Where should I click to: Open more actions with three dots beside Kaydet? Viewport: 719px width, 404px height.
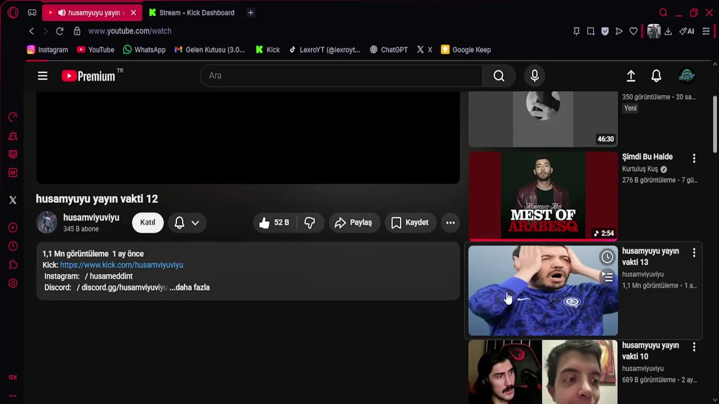coord(450,223)
